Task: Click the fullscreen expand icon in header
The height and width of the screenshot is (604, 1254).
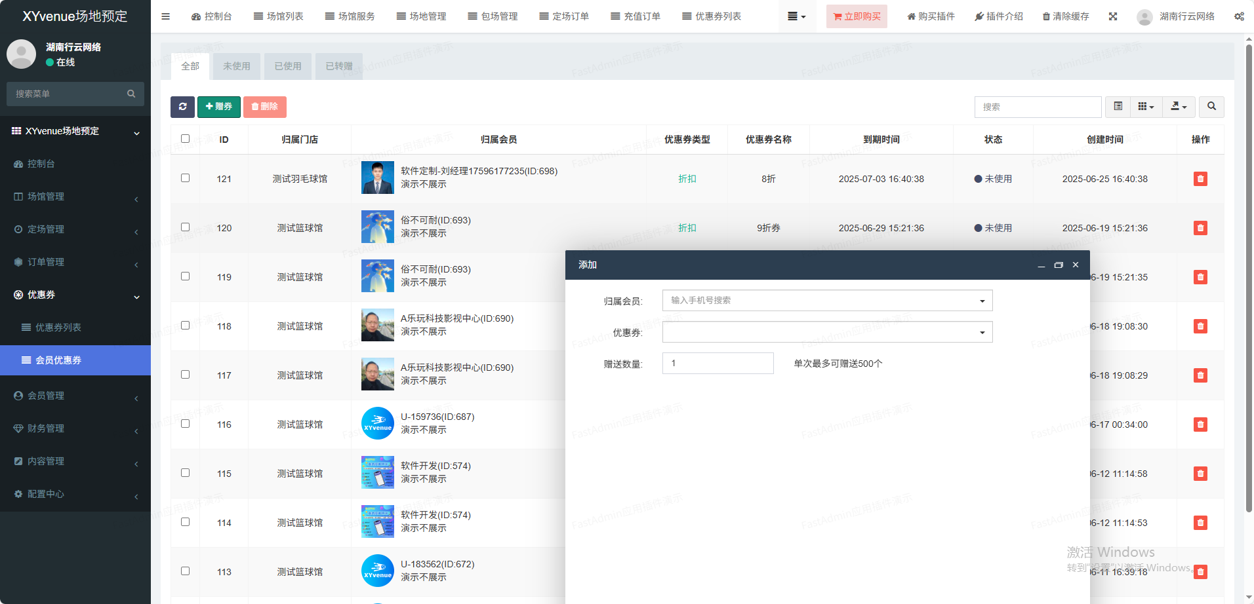Action: coord(1113,16)
